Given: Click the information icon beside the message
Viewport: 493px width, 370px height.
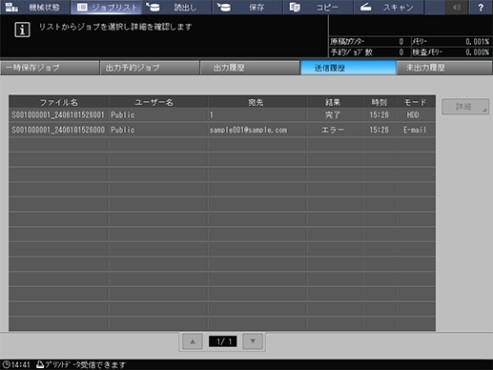Looking at the screenshot, I should tap(22, 30).
